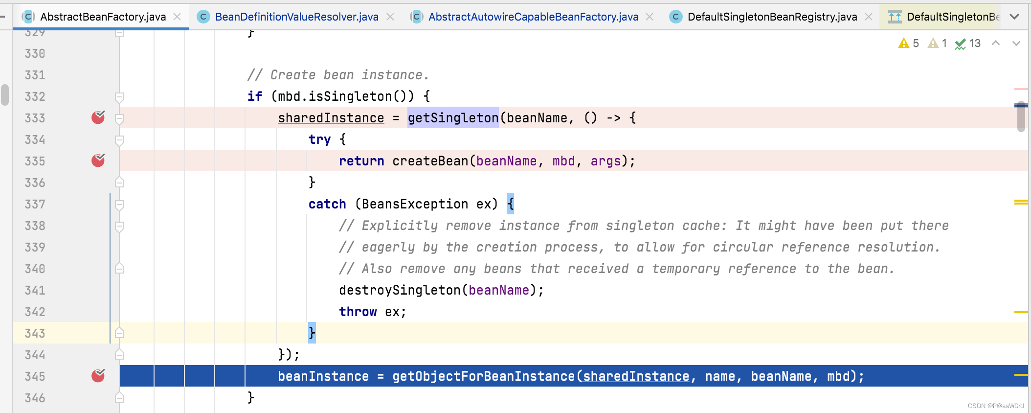The width and height of the screenshot is (1031, 413).
Task: Click fold end marker on line 346
Action: point(119,398)
